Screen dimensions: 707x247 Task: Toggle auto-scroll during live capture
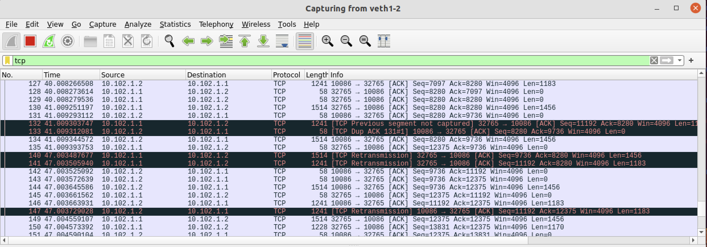(x=282, y=41)
